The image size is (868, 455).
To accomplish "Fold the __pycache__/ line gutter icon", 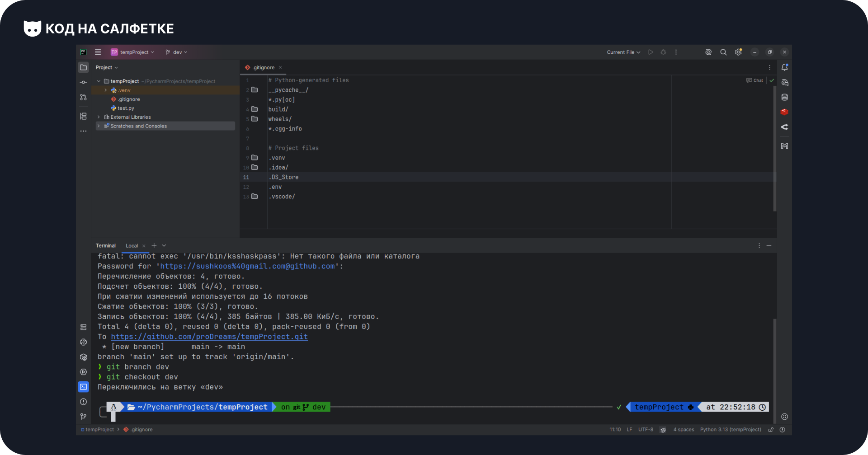I will 255,90.
